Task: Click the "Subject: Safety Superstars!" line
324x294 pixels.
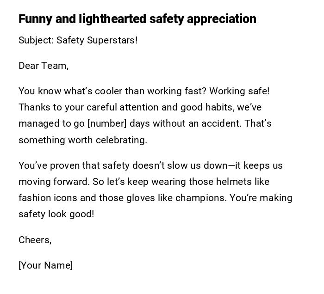Action: coord(78,40)
